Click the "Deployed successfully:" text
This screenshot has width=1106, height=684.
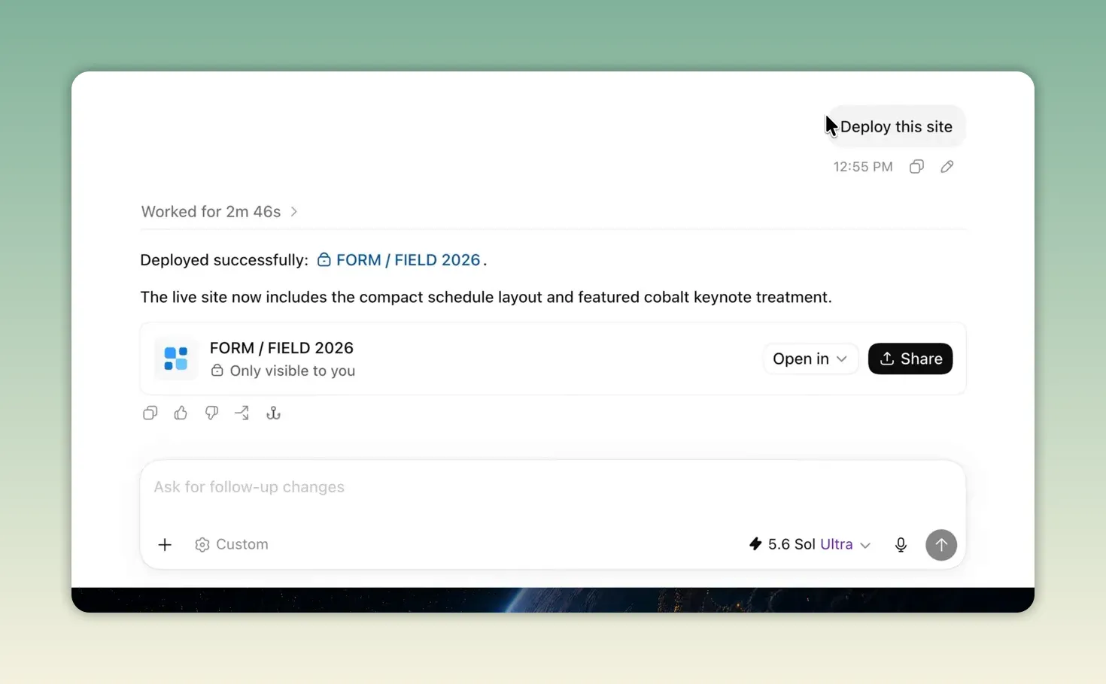pos(224,260)
